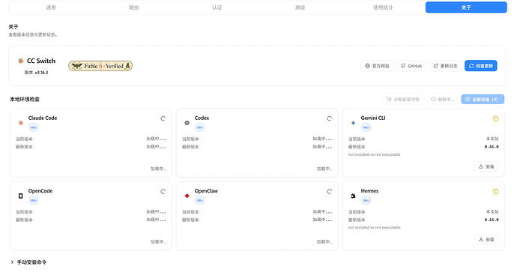Open the GitHub repository button
The width and height of the screenshot is (517, 275).
pyautogui.click(x=411, y=66)
